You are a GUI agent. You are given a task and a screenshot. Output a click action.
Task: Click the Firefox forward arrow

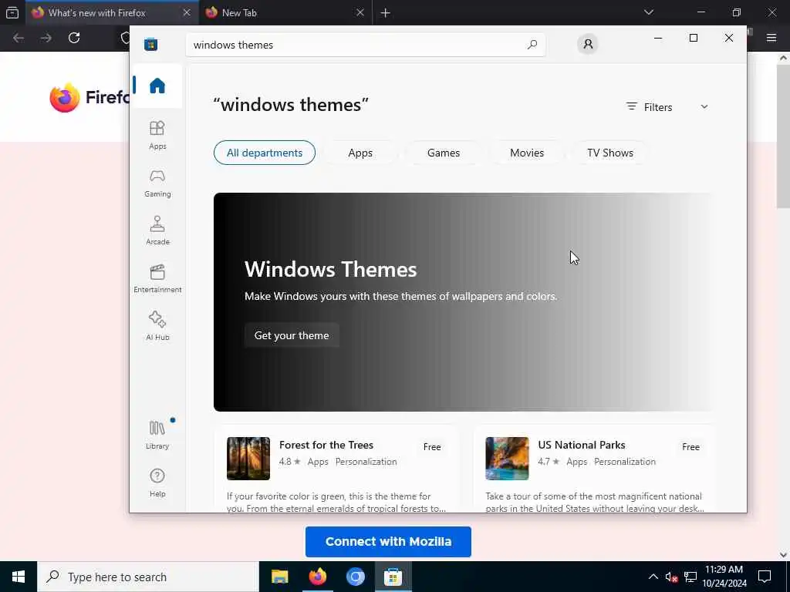pyautogui.click(x=46, y=38)
